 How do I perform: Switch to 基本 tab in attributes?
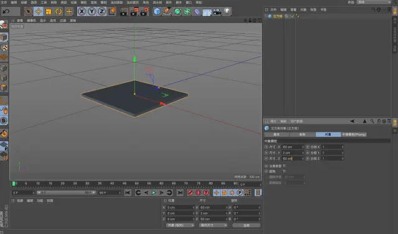[277, 134]
